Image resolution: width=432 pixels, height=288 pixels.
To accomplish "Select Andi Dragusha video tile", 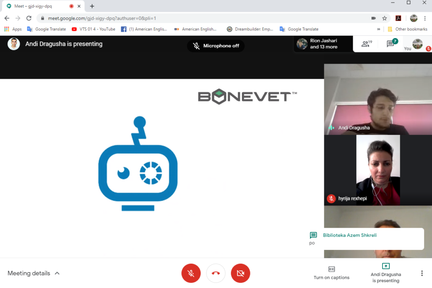I will click(378, 99).
